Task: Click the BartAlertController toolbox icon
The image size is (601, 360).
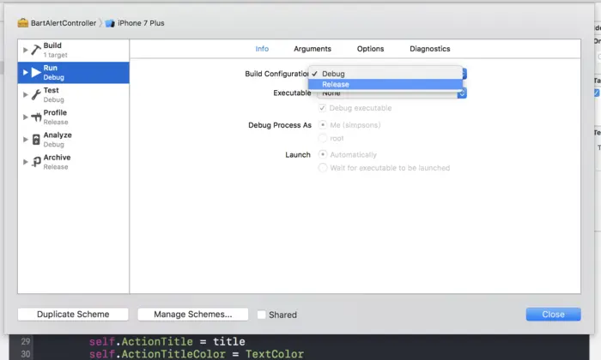Action: click(x=23, y=23)
